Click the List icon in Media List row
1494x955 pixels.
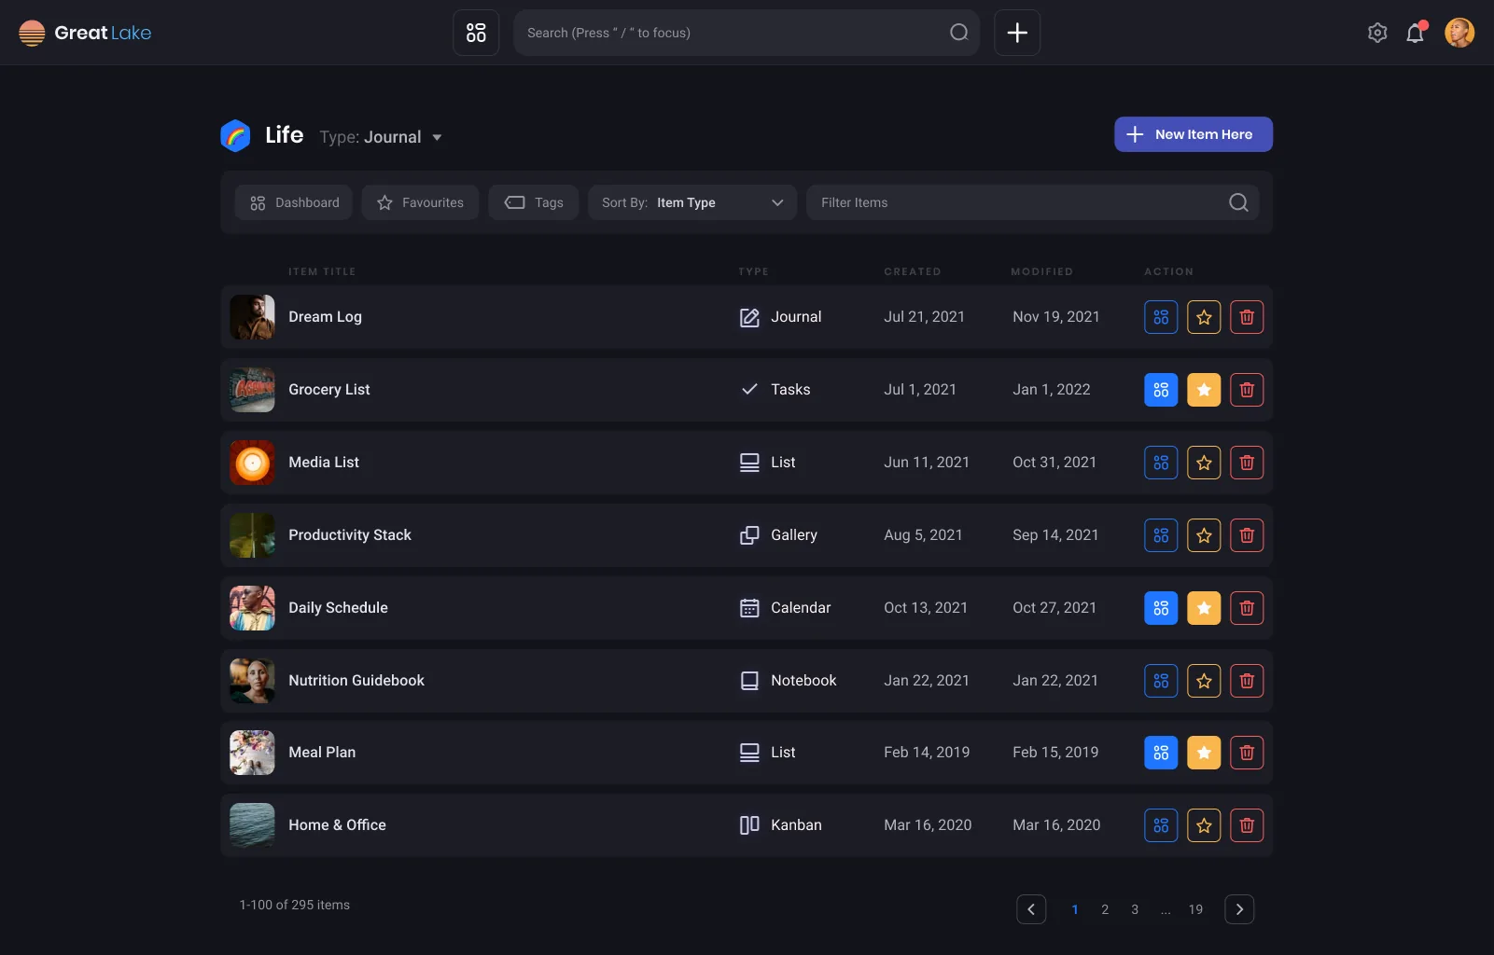click(749, 463)
